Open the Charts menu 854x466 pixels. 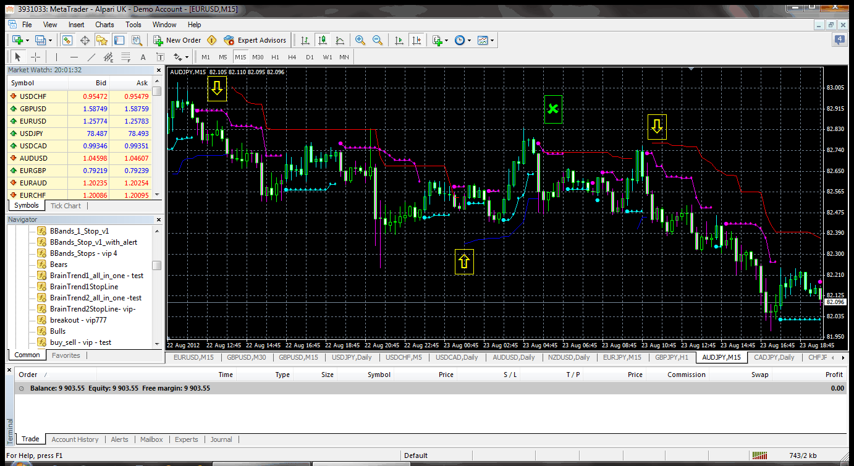tap(104, 25)
